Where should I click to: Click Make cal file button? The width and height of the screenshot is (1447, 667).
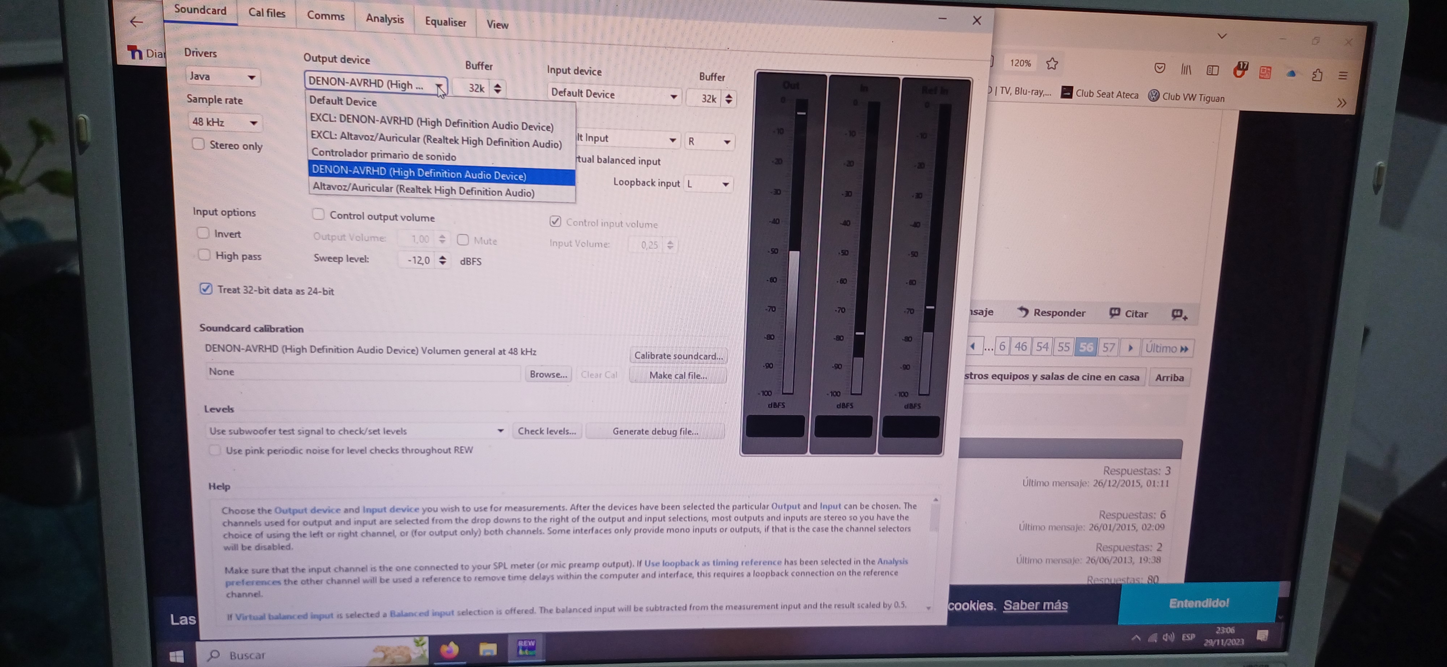pyautogui.click(x=678, y=375)
